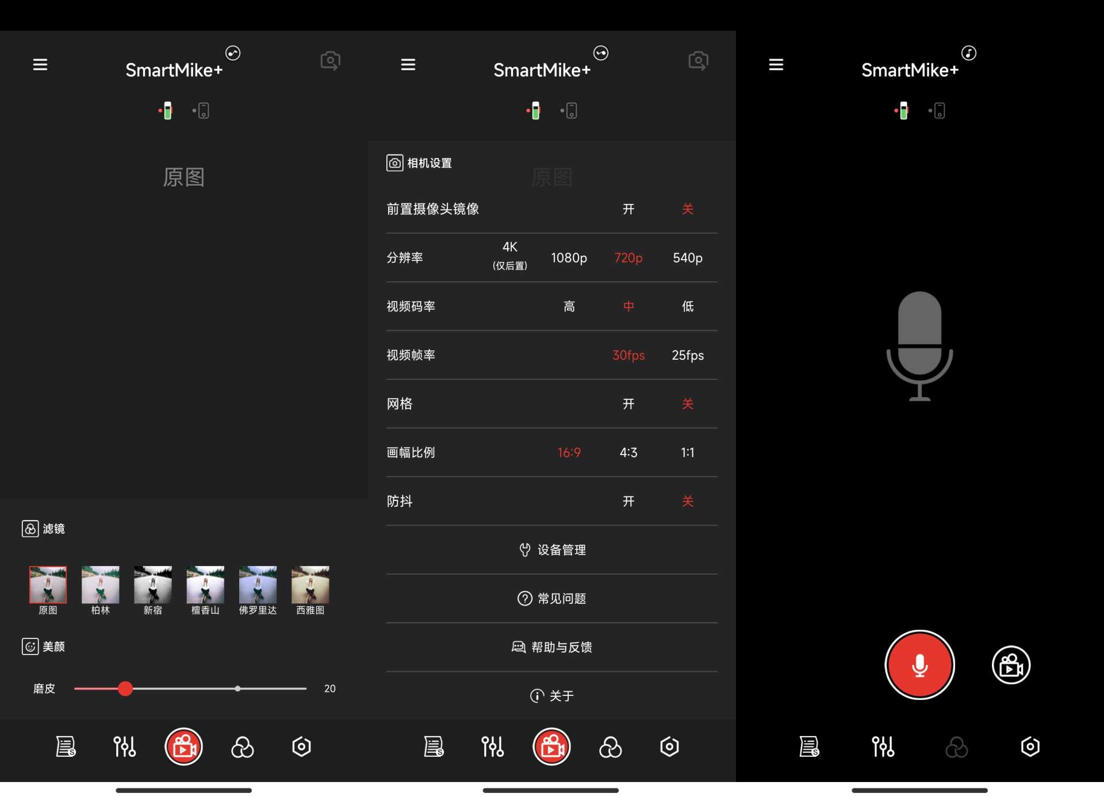Open hamburger menu in left screen
The height and width of the screenshot is (797, 1104).
coord(40,64)
